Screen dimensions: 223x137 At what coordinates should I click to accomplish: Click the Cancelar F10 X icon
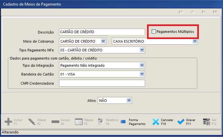tap(156, 122)
